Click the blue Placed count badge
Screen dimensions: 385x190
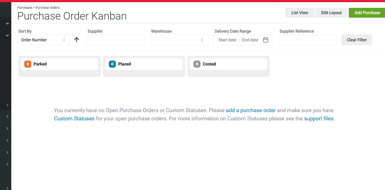(112, 64)
